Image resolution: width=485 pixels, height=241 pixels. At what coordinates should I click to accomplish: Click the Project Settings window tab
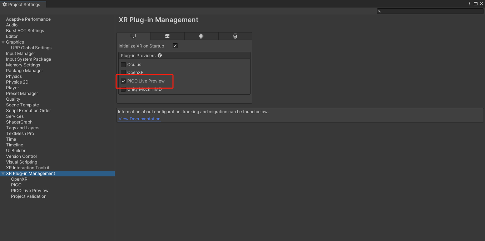tap(23, 5)
